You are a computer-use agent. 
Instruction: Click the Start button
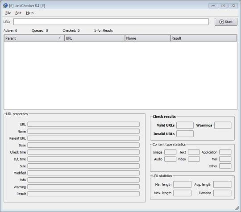226,22
